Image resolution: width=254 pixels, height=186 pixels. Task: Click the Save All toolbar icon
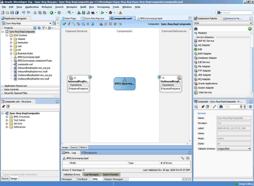[x=16, y=13]
